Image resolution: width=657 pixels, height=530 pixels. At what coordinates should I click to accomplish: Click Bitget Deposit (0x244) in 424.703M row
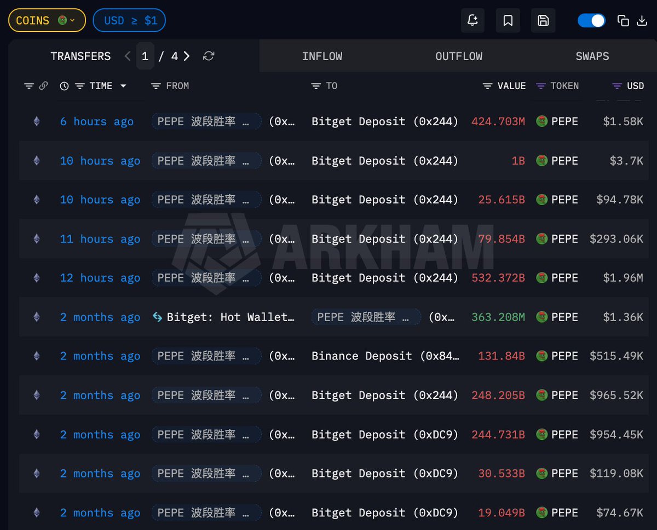click(x=385, y=121)
